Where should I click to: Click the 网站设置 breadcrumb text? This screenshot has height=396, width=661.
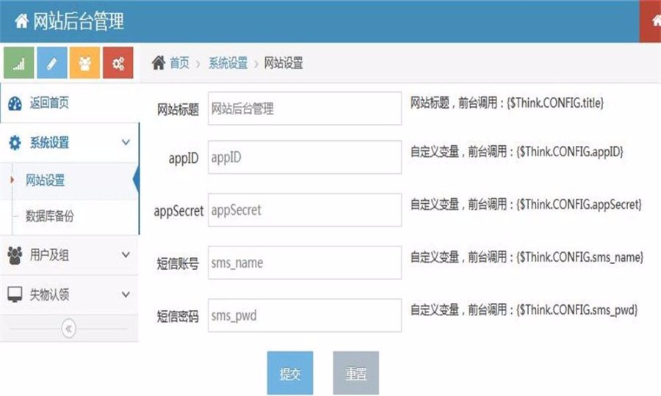pos(283,63)
